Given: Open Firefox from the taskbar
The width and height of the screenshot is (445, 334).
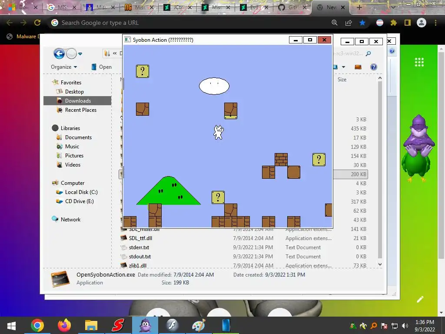Looking at the screenshot, I should pyautogui.click(x=64, y=325).
